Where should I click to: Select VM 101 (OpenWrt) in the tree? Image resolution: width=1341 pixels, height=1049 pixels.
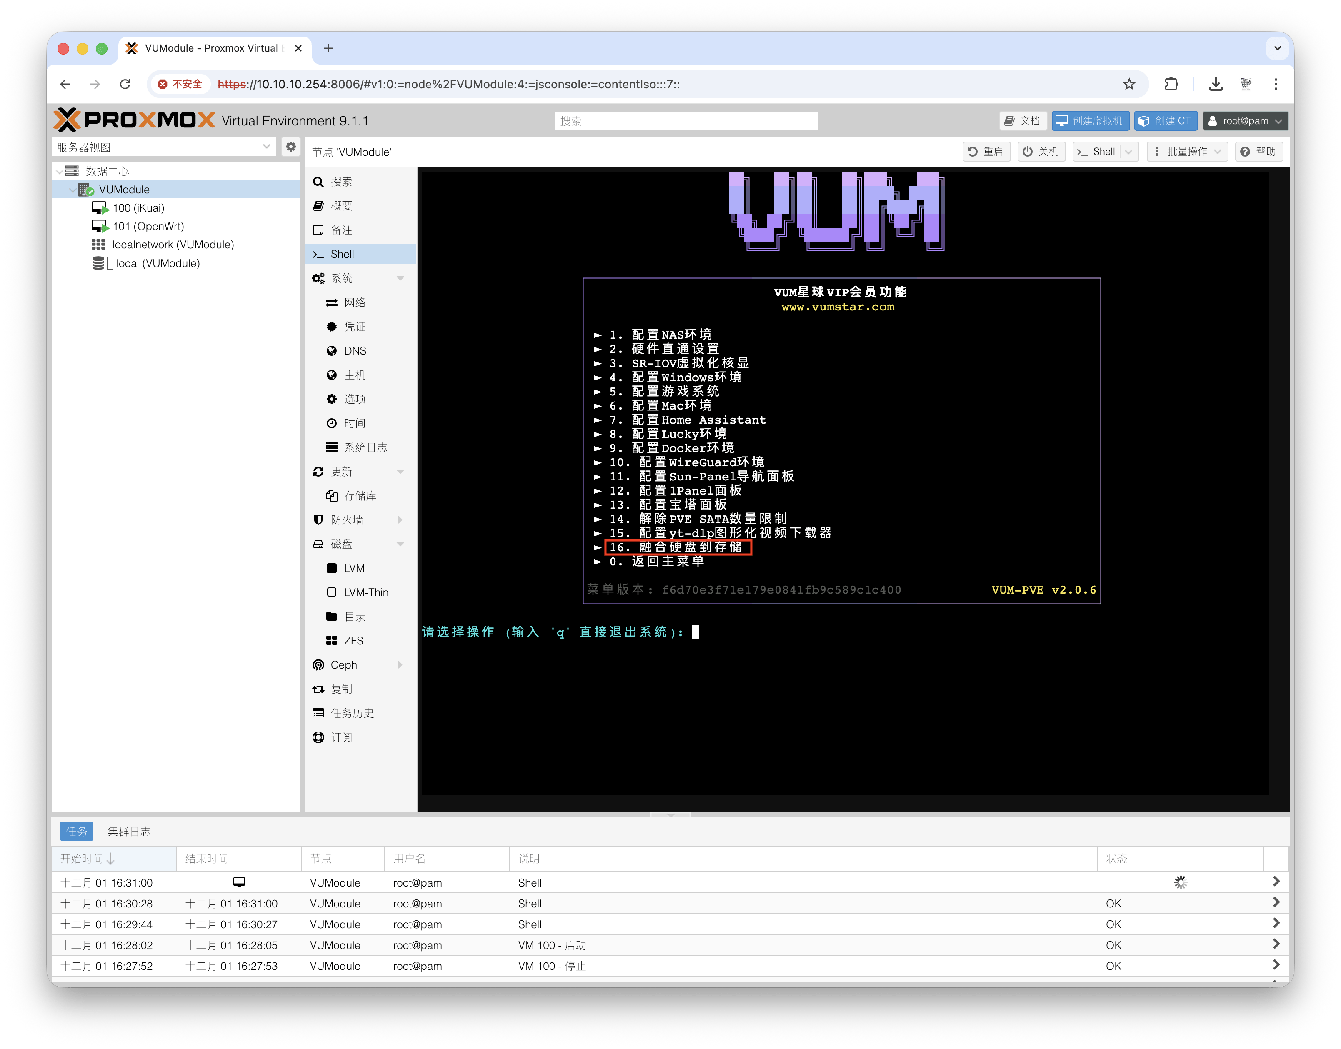pyautogui.click(x=148, y=226)
